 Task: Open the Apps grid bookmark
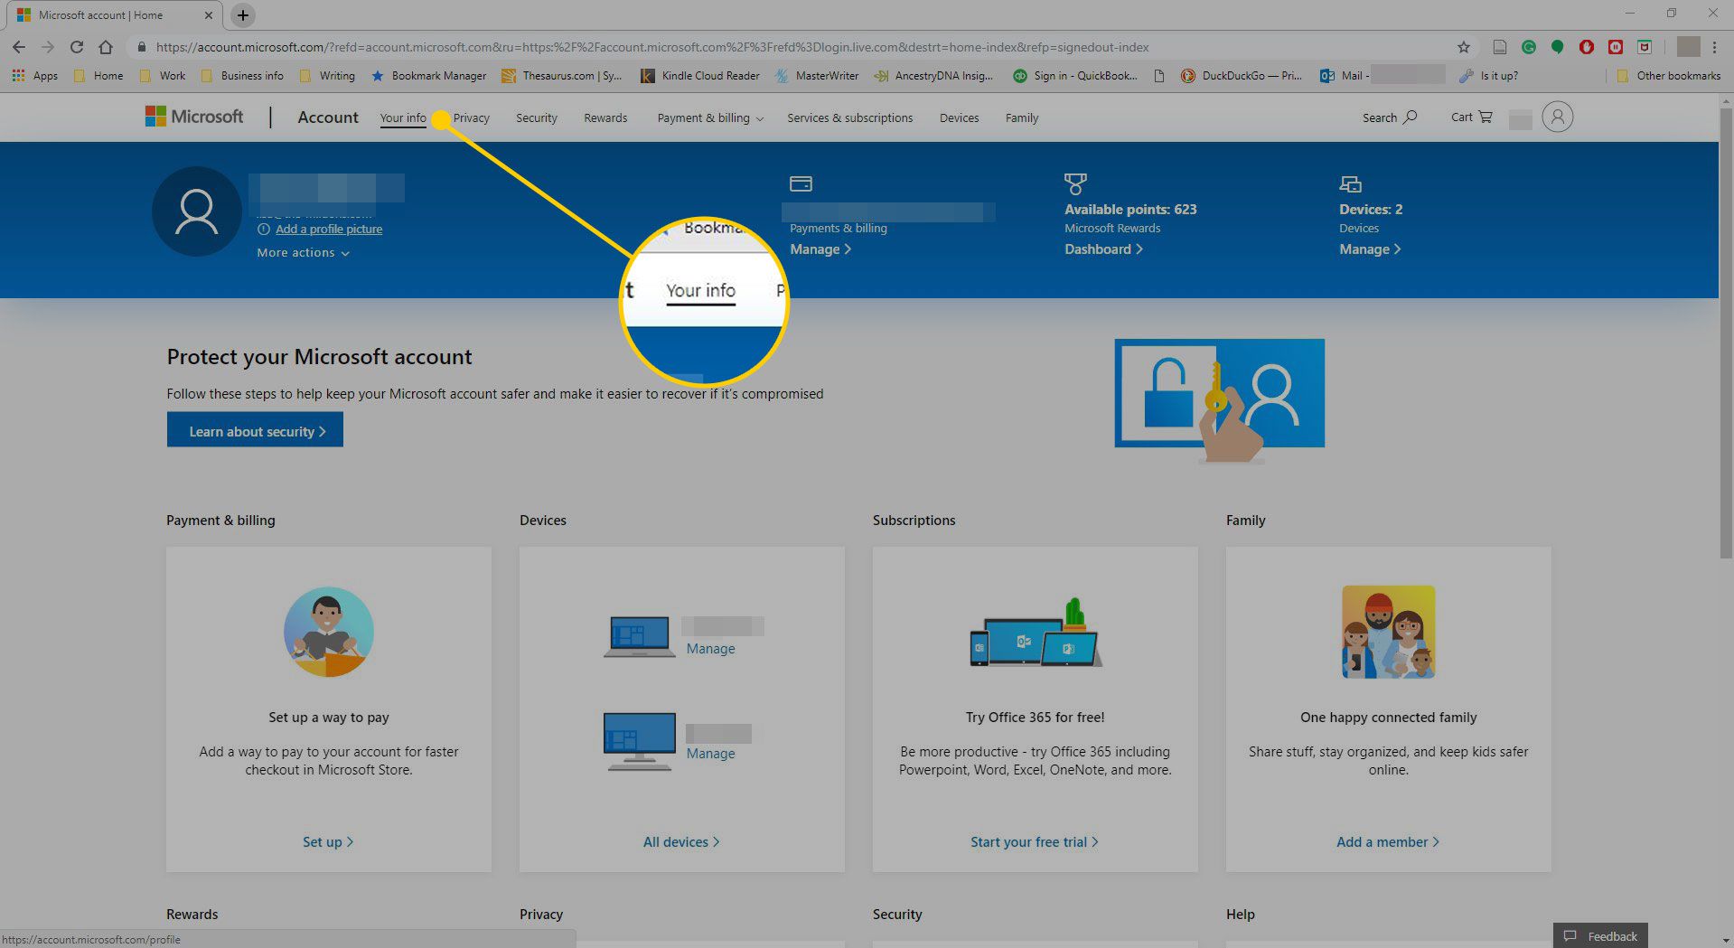click(x=35, y=76)
